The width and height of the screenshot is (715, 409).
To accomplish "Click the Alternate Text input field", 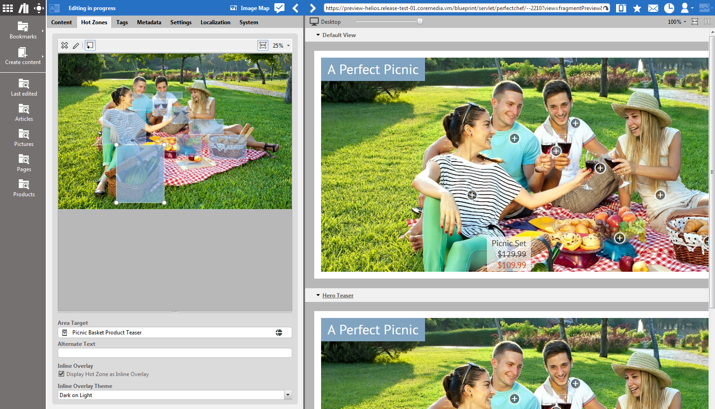I will click(175, 353).
